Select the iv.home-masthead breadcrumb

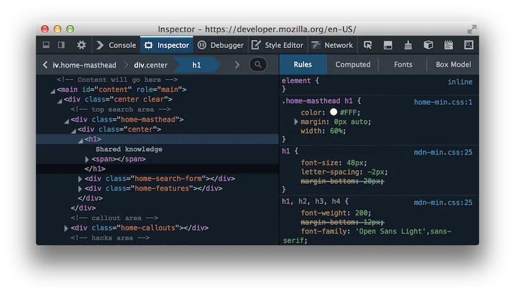tap(85, 65)
